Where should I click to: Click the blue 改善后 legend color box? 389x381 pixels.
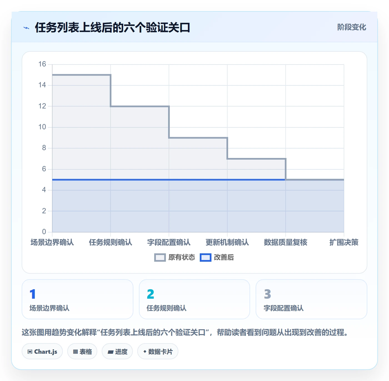point(206,258)
